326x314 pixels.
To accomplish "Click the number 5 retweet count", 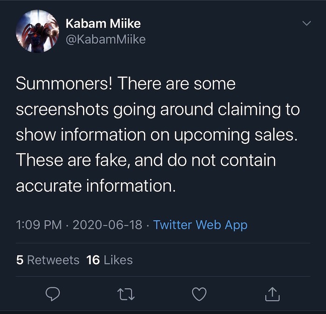I will [20, 260].
